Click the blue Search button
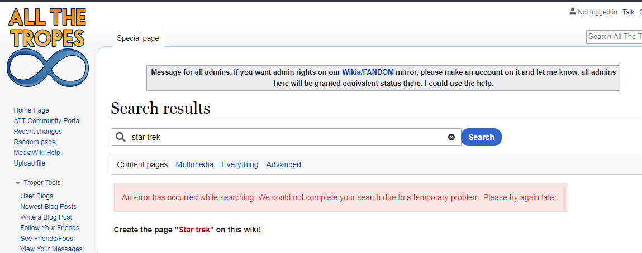 (481, 137)
